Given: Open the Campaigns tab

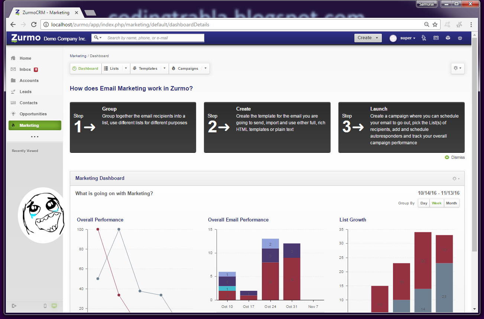Looking at the screenshot, I should 185,69.
